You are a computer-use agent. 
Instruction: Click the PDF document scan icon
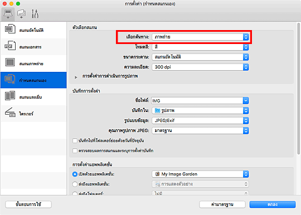coord(10,46)
